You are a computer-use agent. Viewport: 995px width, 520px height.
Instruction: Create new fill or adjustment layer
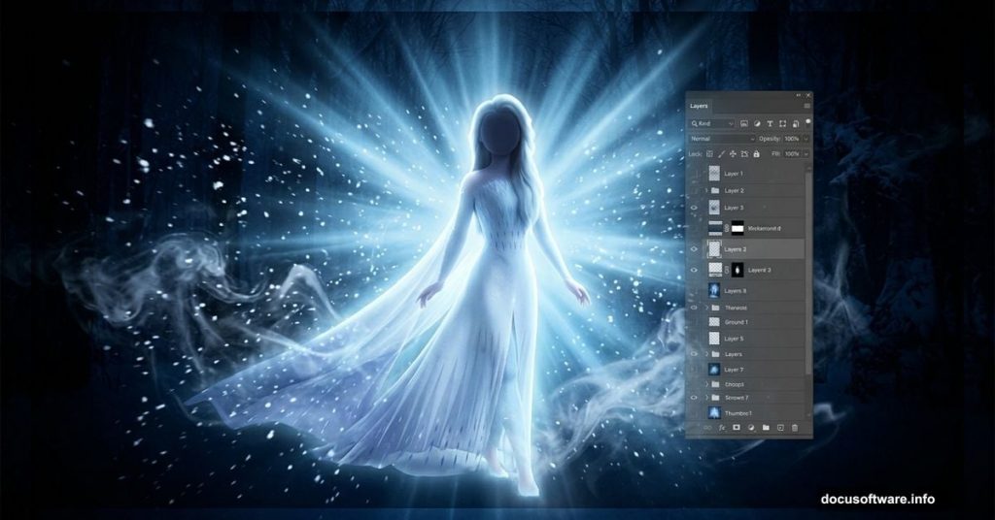751,428
